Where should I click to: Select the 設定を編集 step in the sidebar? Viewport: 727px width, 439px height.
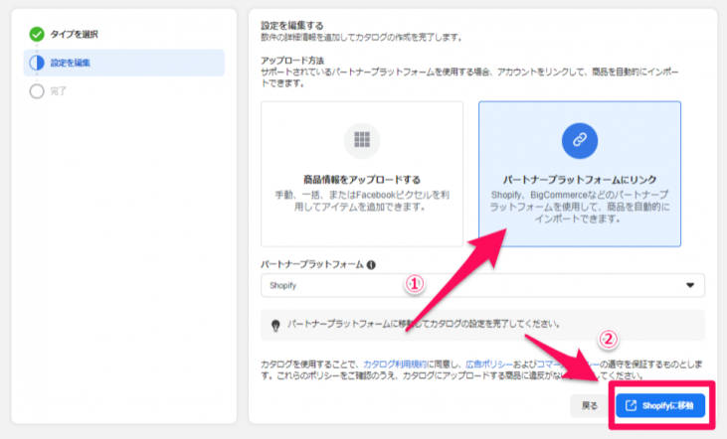pos(123,63)
